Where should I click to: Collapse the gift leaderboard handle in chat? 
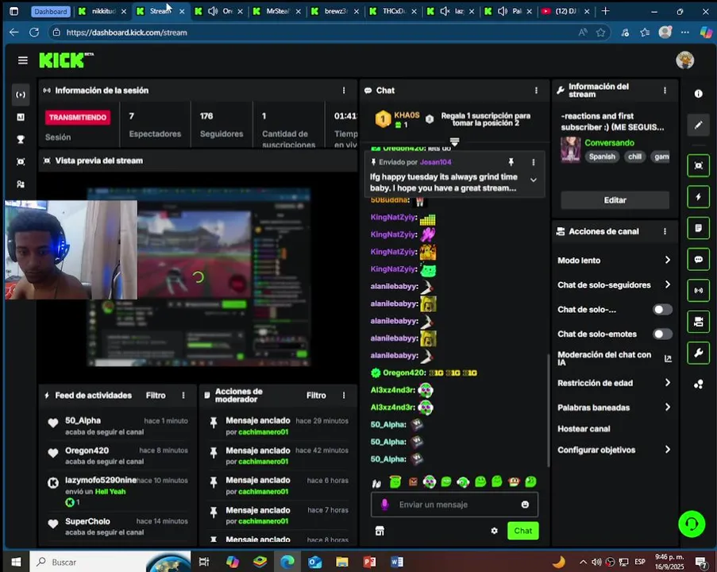click(x=454, y=141)
